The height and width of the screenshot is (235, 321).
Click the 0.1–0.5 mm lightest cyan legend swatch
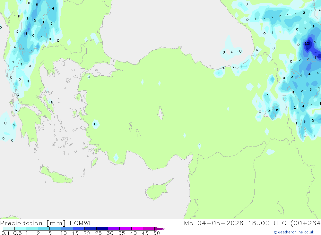coord(9,229)
